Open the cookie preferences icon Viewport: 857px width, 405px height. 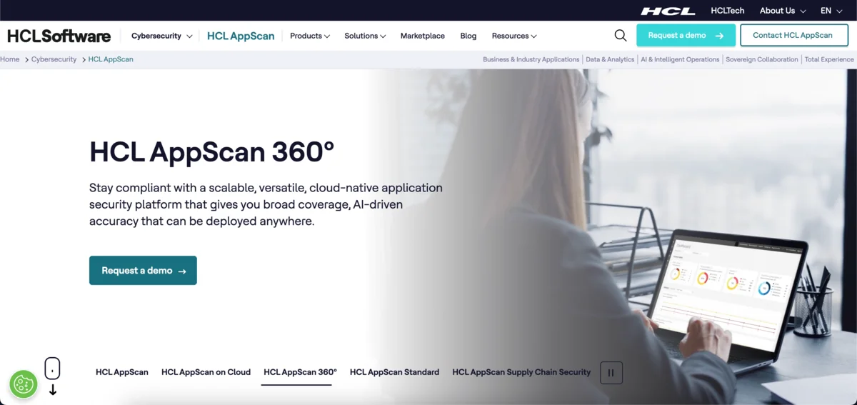pos(24,384)
